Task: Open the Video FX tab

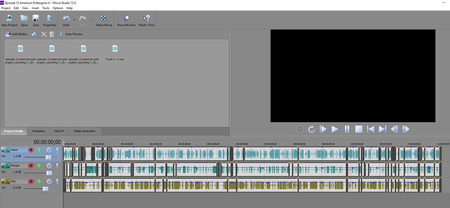Action: [x=59, y=131]
